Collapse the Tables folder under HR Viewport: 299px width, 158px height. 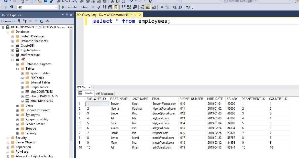coord(17,69)
